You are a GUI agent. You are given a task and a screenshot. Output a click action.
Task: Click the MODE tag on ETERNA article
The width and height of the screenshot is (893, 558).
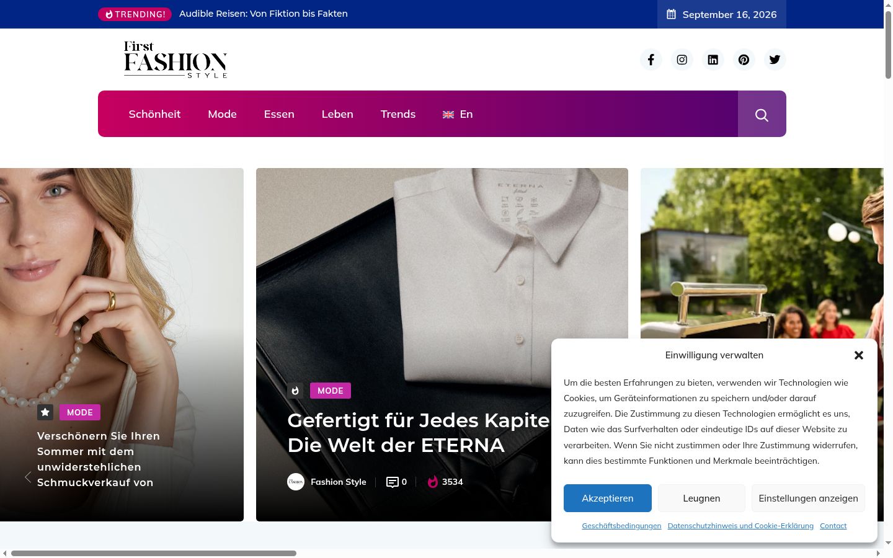click(x=331, y=391)
